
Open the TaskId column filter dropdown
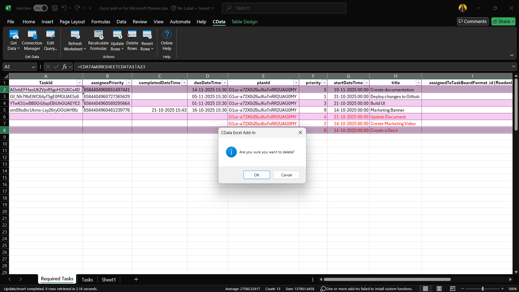tap(80, 83)
